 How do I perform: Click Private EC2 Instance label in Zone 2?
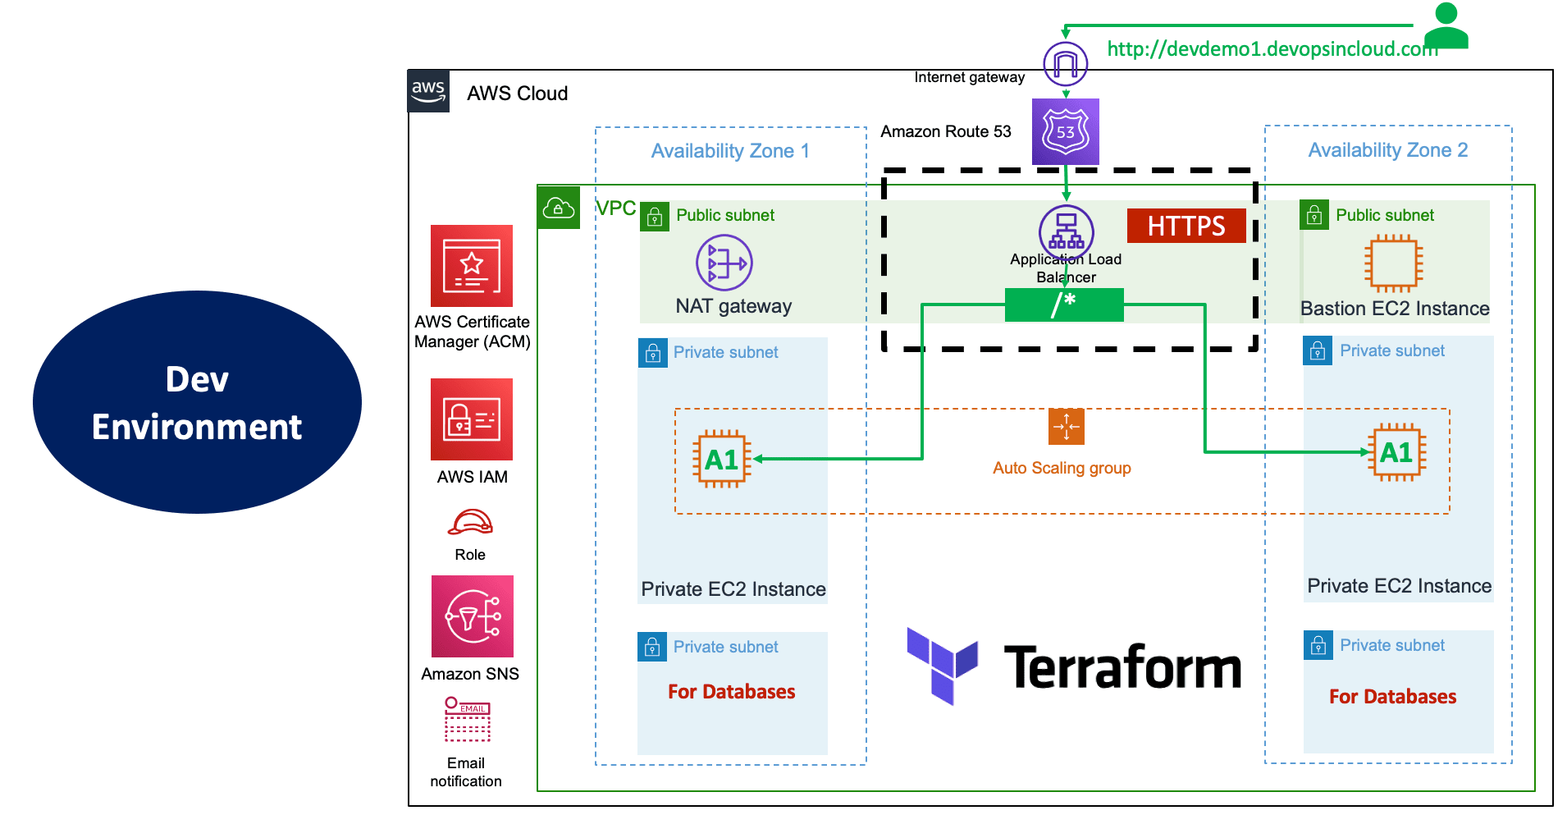[1400, 586]
